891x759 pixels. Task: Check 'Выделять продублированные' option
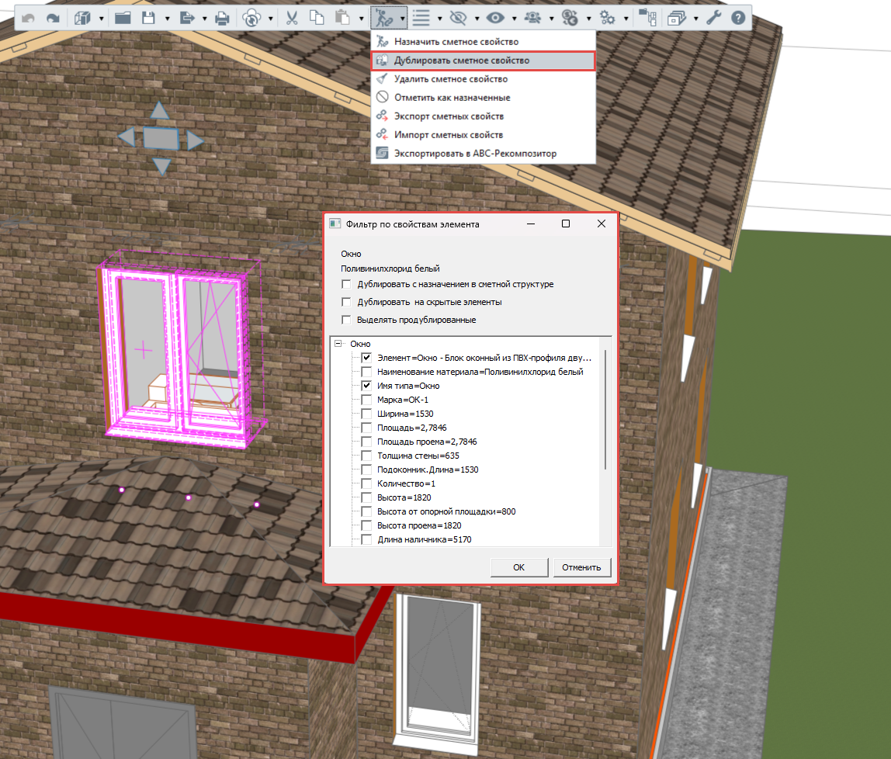pyautogui.click(x=346, y=320)
